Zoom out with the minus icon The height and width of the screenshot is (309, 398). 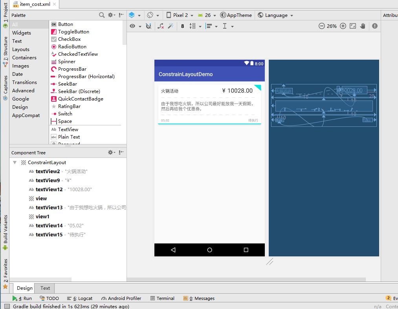(322, 26)
